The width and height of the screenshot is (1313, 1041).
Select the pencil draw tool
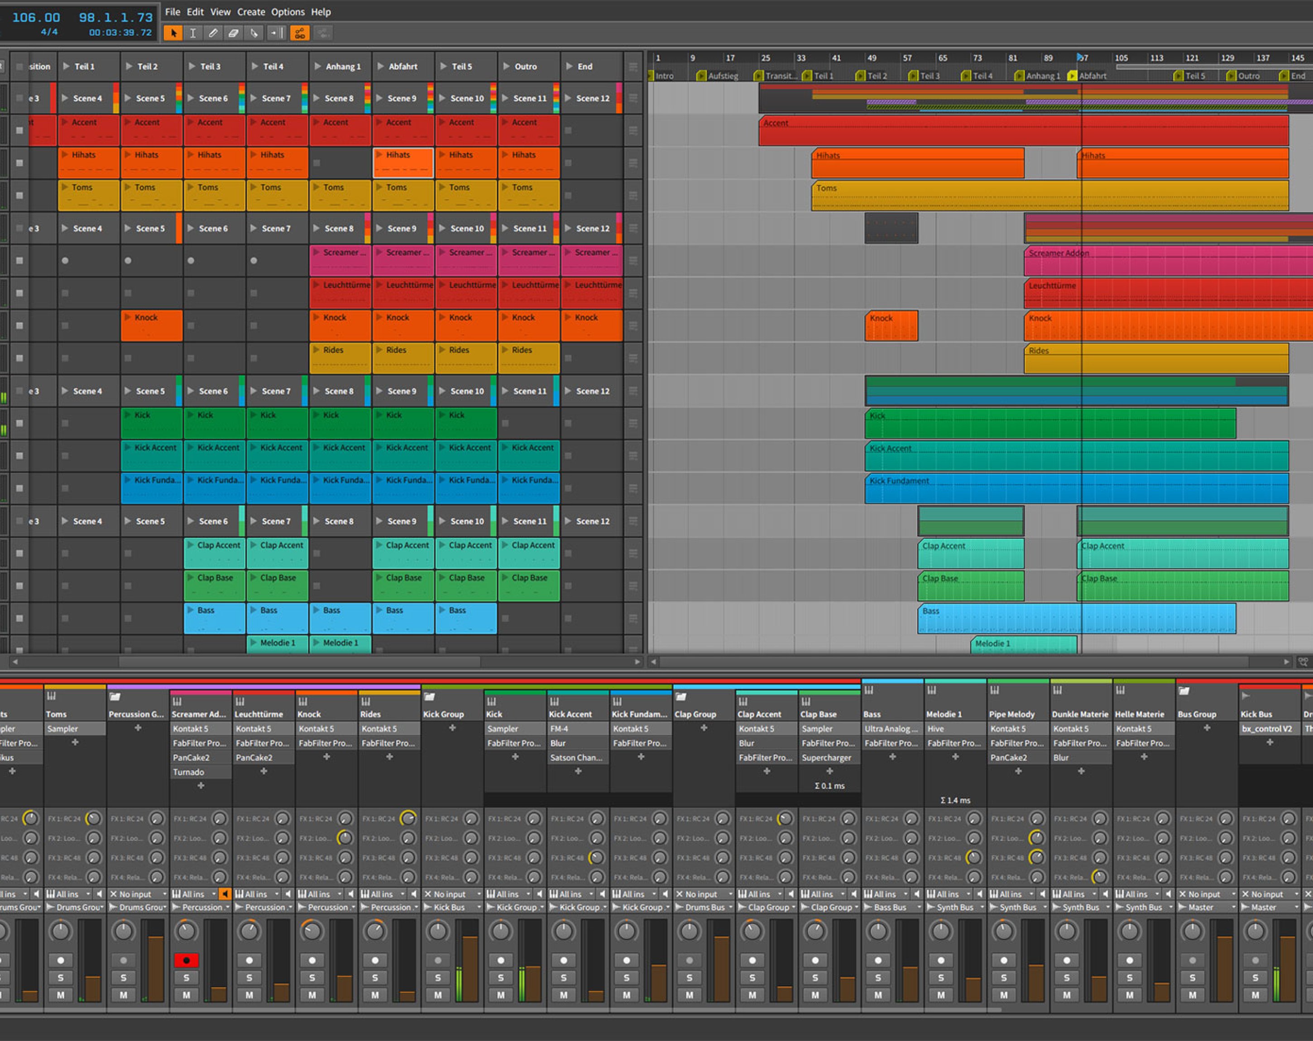[213, 33]
